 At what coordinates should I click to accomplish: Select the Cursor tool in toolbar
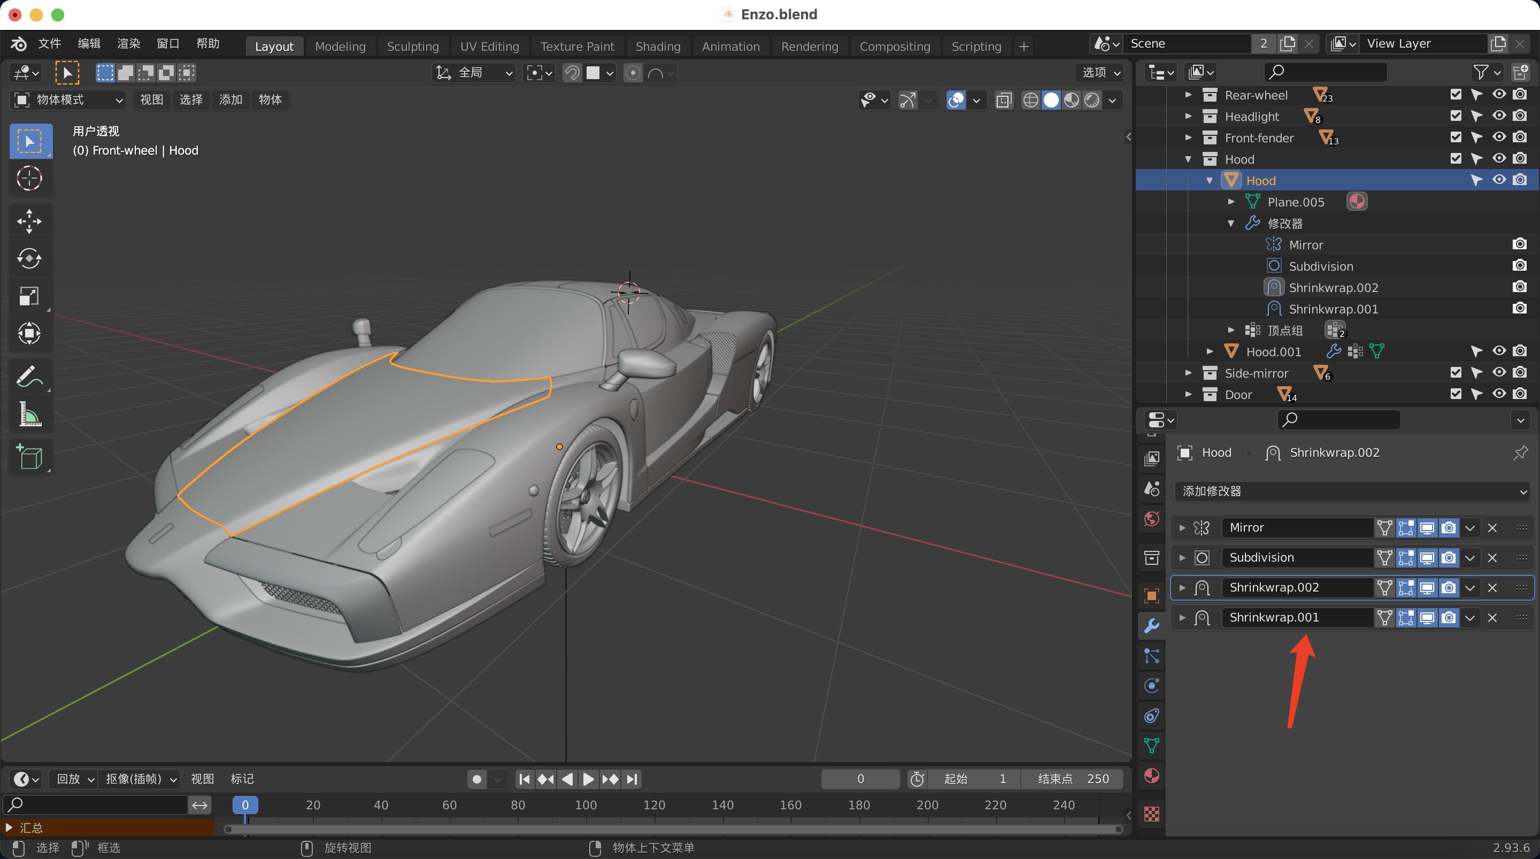click(29, 178)
